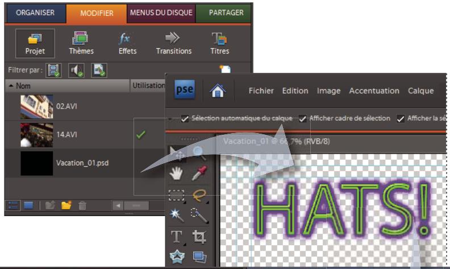This screenshot has width=450, height=269.
Task: Click the Vacation_01 document title tab
Action: pos(276,142)
